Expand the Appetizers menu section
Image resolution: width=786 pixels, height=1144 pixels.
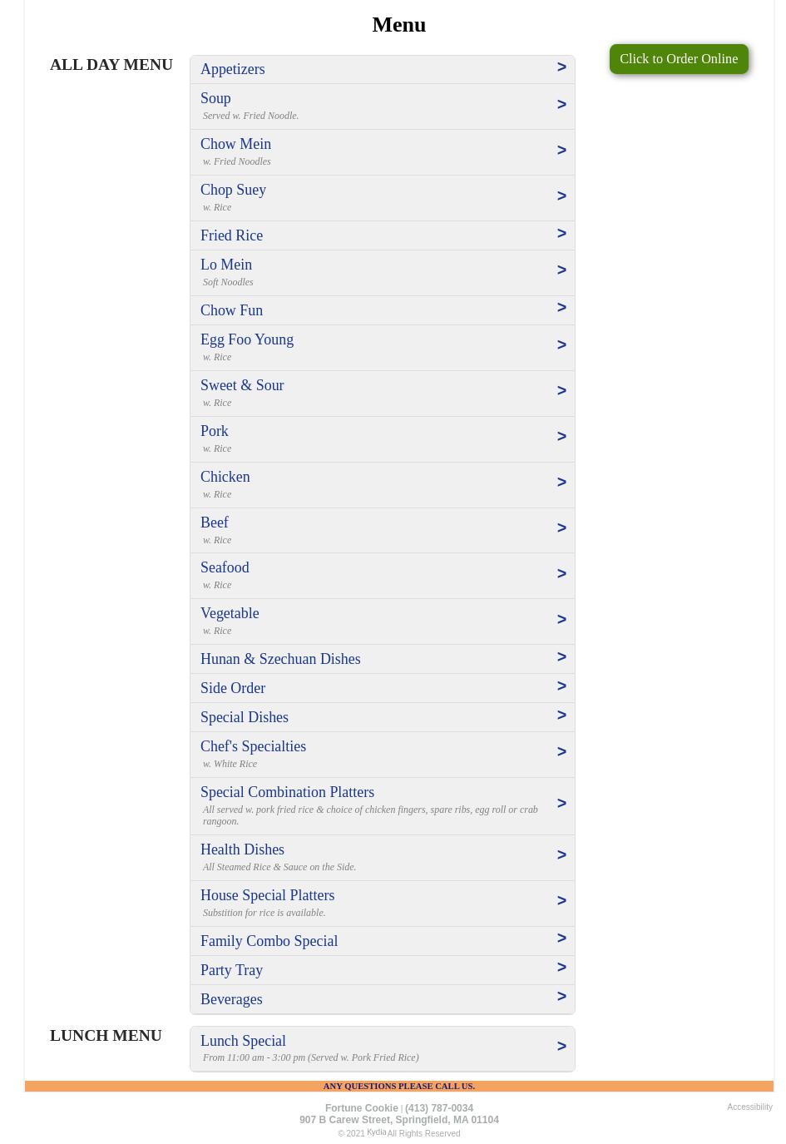point(233,69)
